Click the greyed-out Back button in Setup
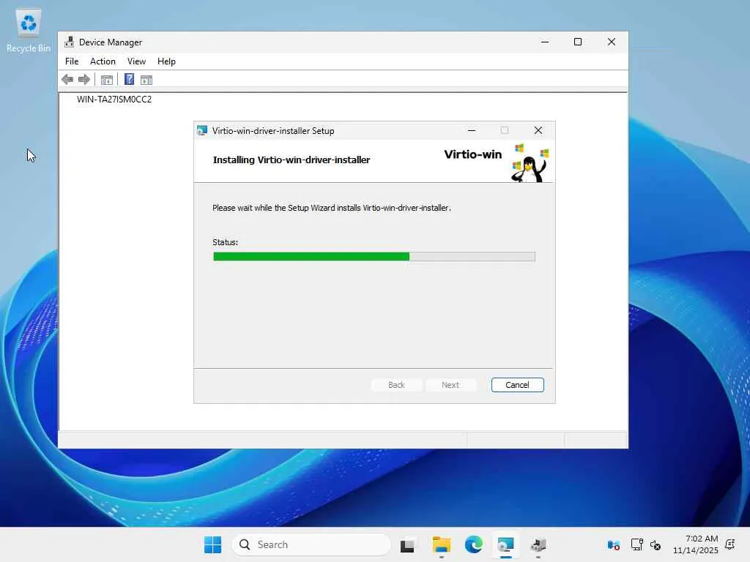Screen dimensions: 750x562 click(396, 385)
